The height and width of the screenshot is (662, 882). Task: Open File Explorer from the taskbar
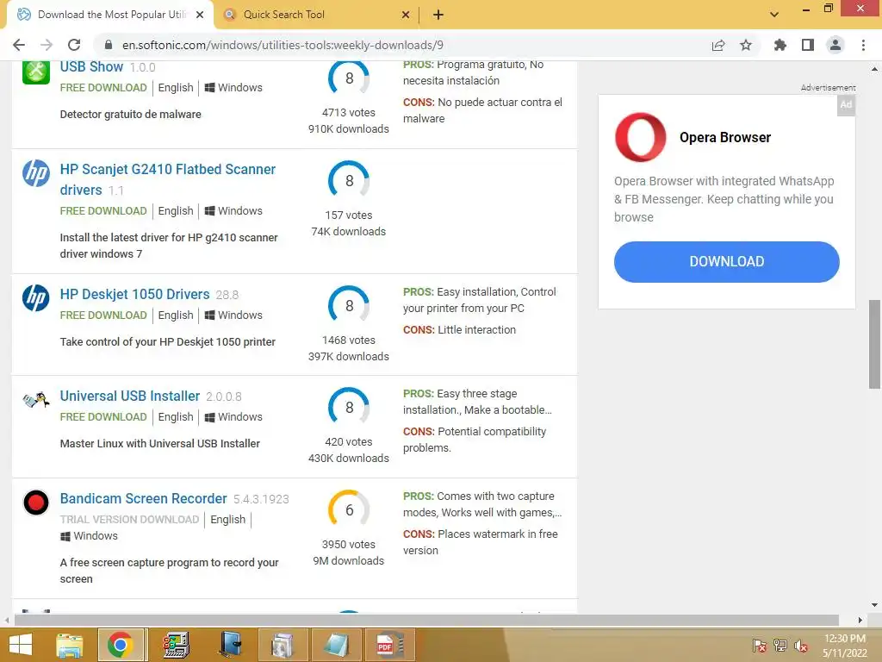pyautogui.click(x=70, y=645)
